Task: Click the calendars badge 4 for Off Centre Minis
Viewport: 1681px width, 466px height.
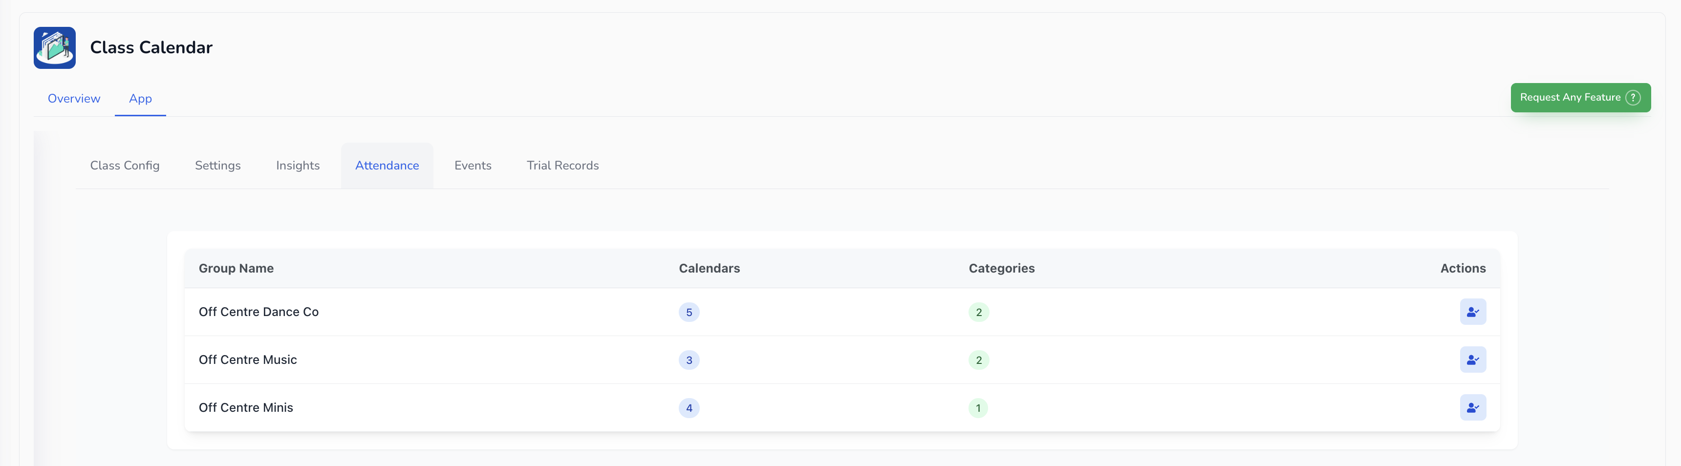Action: point(689,408)
